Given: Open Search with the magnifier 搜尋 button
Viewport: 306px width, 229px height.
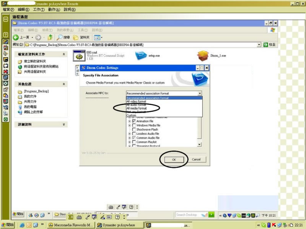Looking at the screenshot, I should click(x=63, y=37).
